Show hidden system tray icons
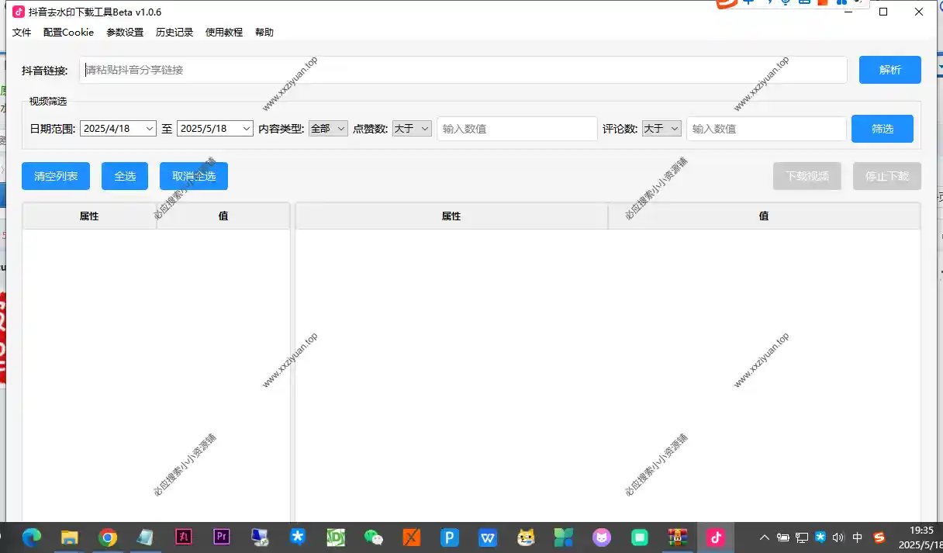The image size is (943, 553). point(765,537)
